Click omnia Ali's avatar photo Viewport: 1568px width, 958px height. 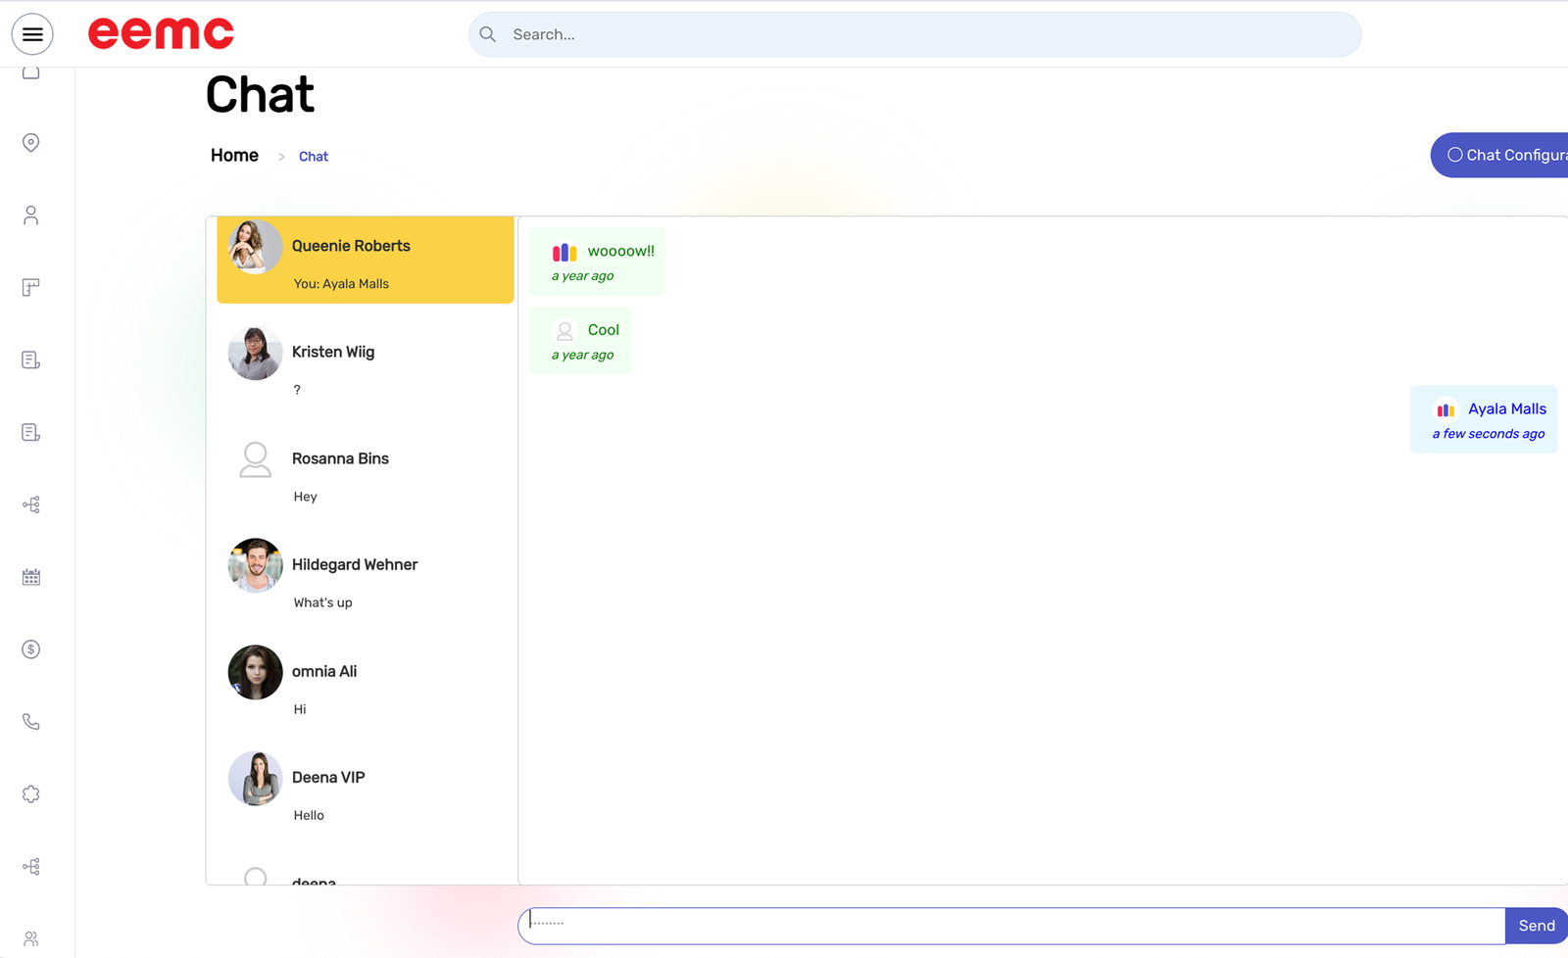pos(256,672)
